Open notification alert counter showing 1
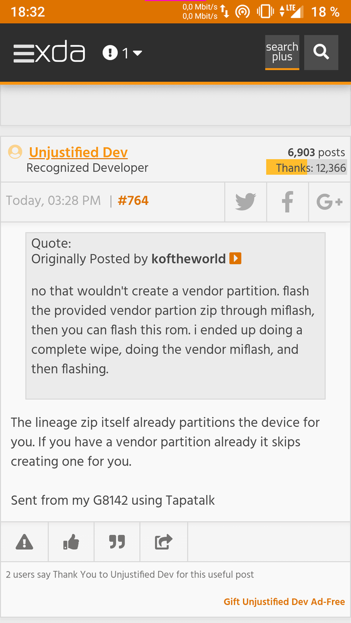Screen dimensions: 351x623 tap(115, 53)
